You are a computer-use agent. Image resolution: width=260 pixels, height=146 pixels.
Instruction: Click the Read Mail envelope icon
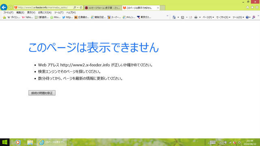(x=191, y=17)
